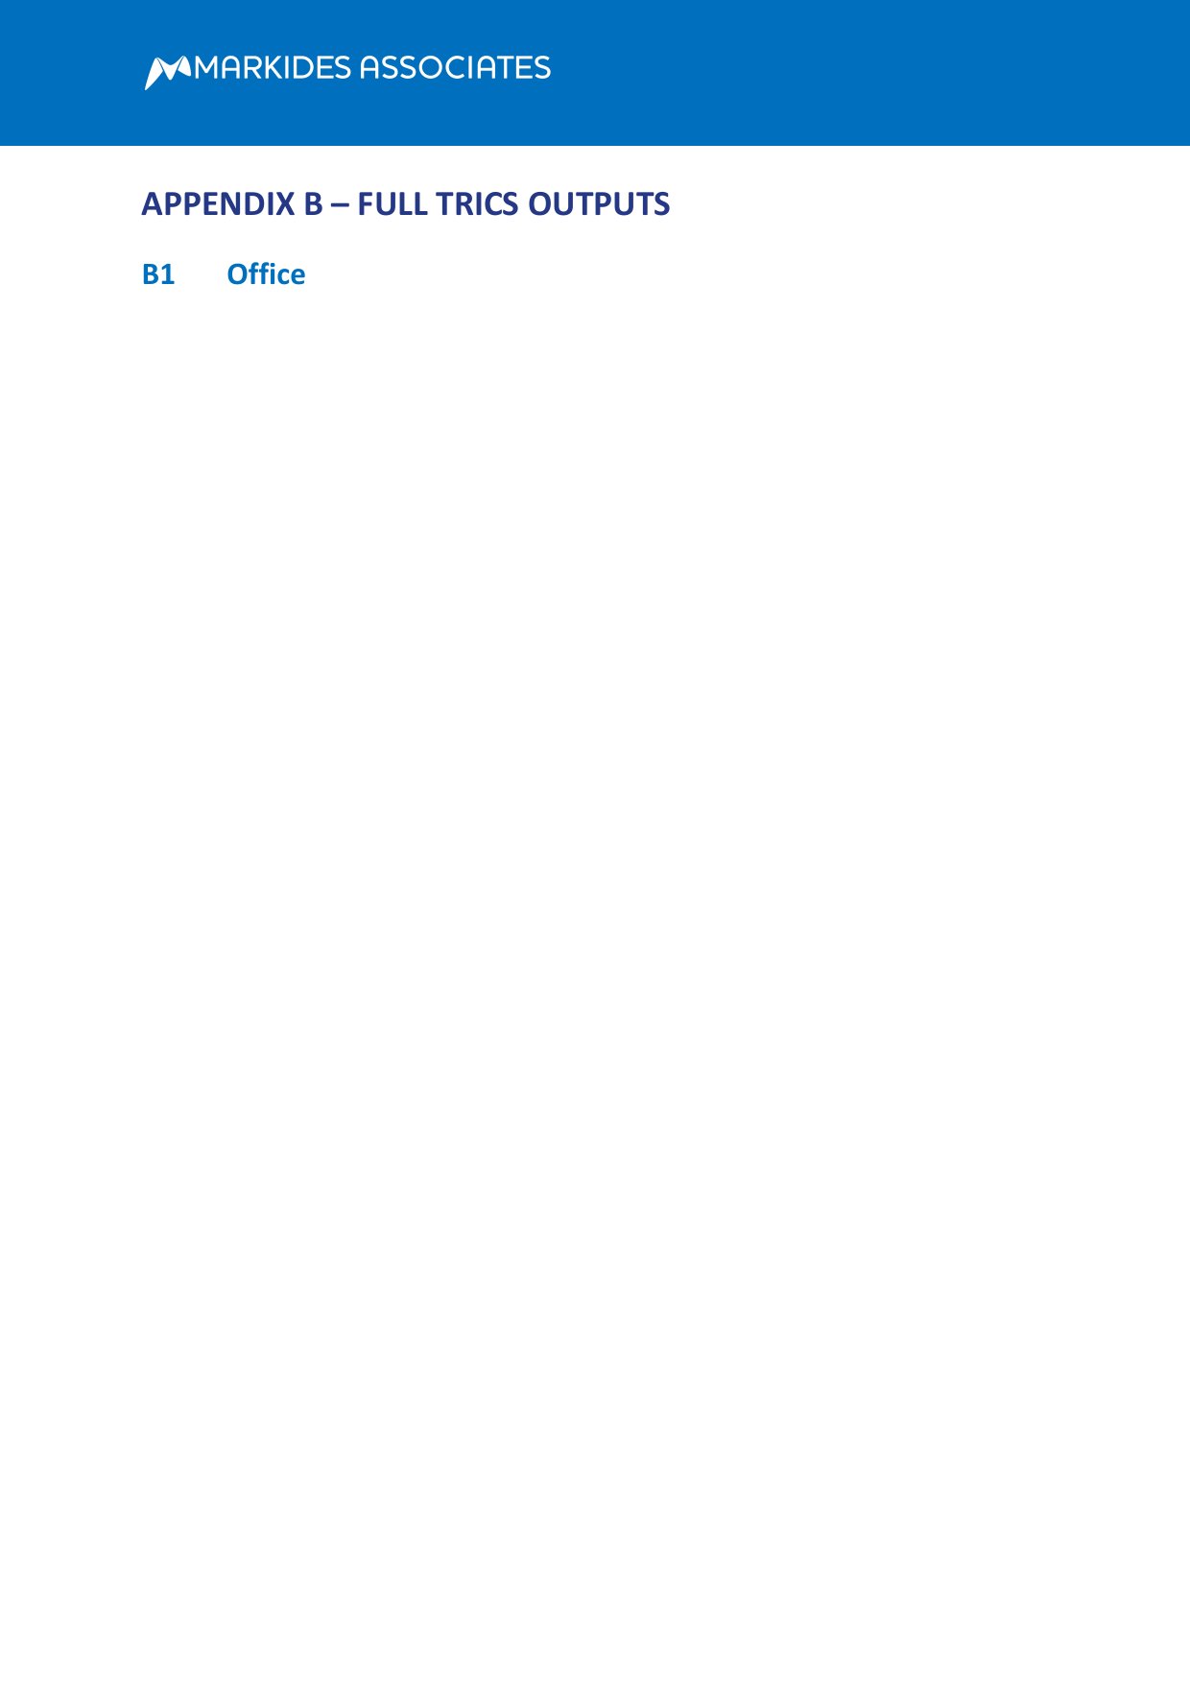Click the word TRICS in the heading
Image resolution: width=1190 pixels, height=1684 pixels.
tap(477, 204)
